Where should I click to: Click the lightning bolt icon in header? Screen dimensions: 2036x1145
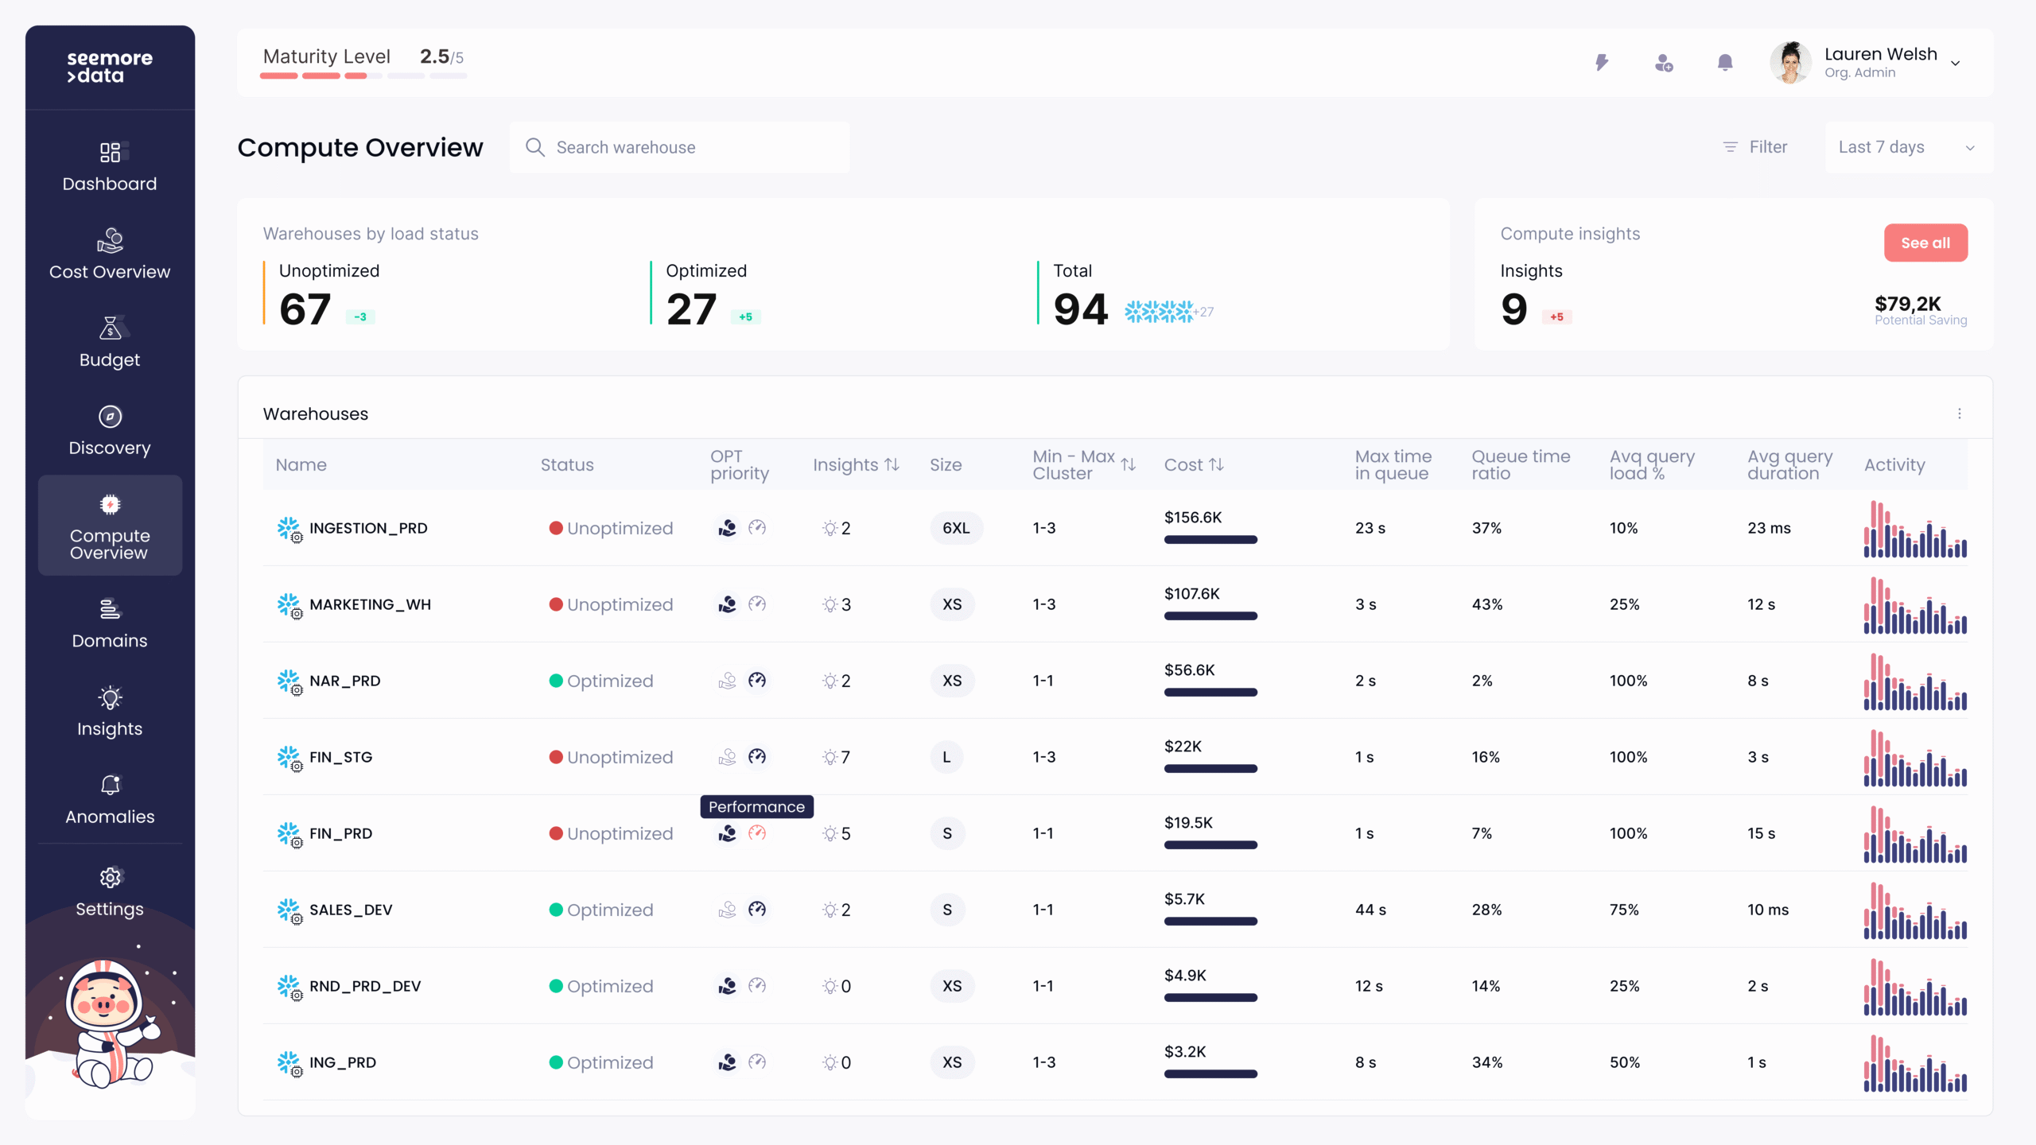coord(1602,62)
